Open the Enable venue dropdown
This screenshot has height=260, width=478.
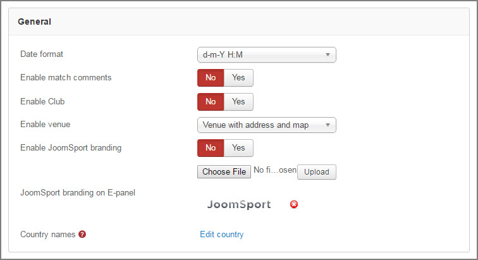tap(267, 125)
